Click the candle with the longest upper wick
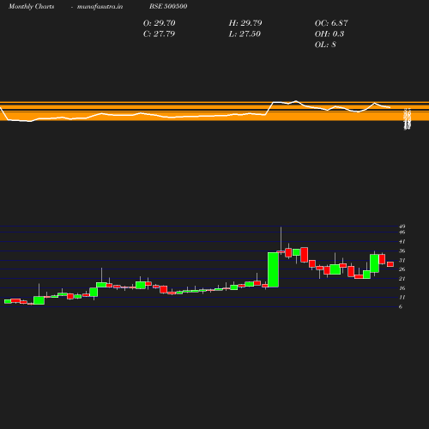Image resolution: width=429 pixels, height=429 pixels. click(281, 251)
